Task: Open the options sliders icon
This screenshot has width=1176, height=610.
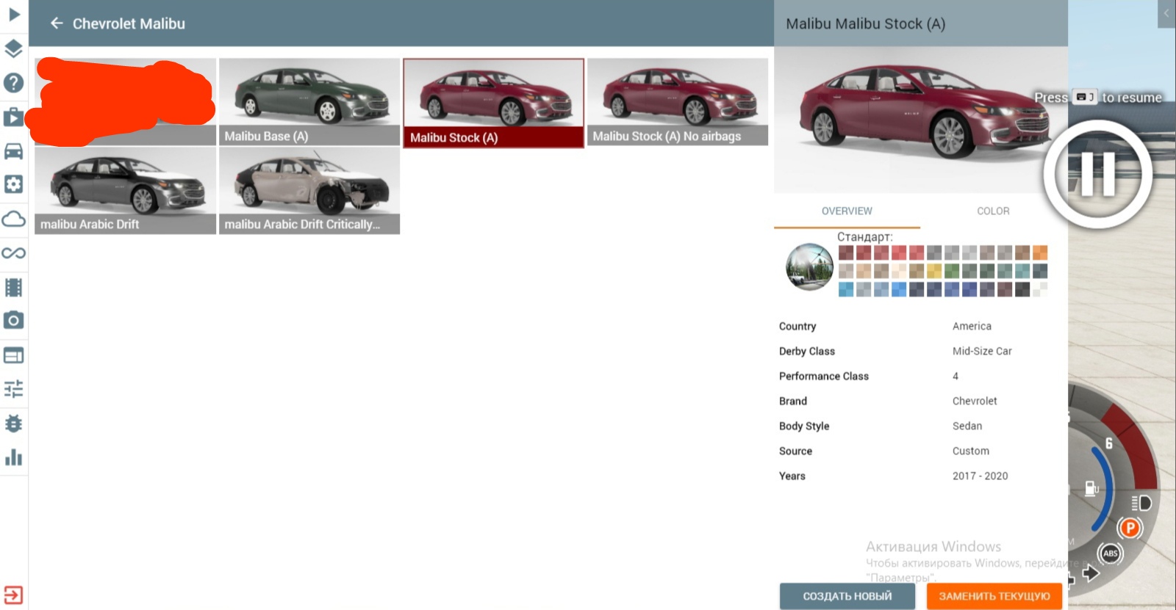Action: pos(14,389)
